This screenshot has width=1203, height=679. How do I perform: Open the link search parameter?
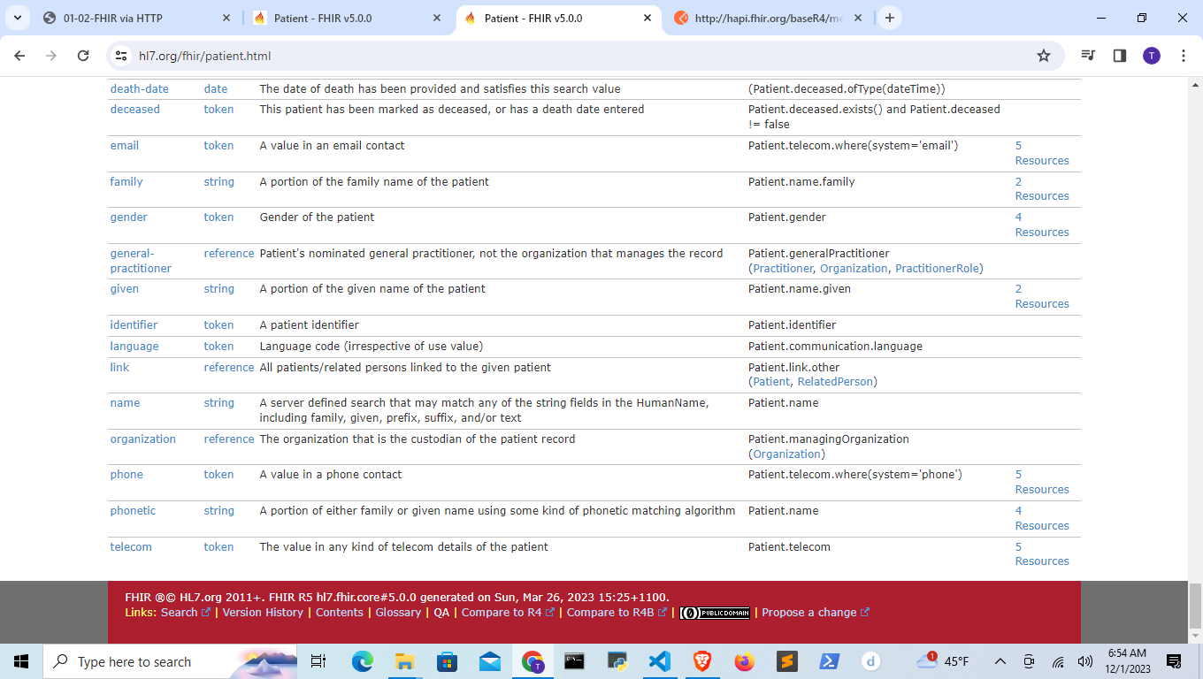click(x=119, y=367)
